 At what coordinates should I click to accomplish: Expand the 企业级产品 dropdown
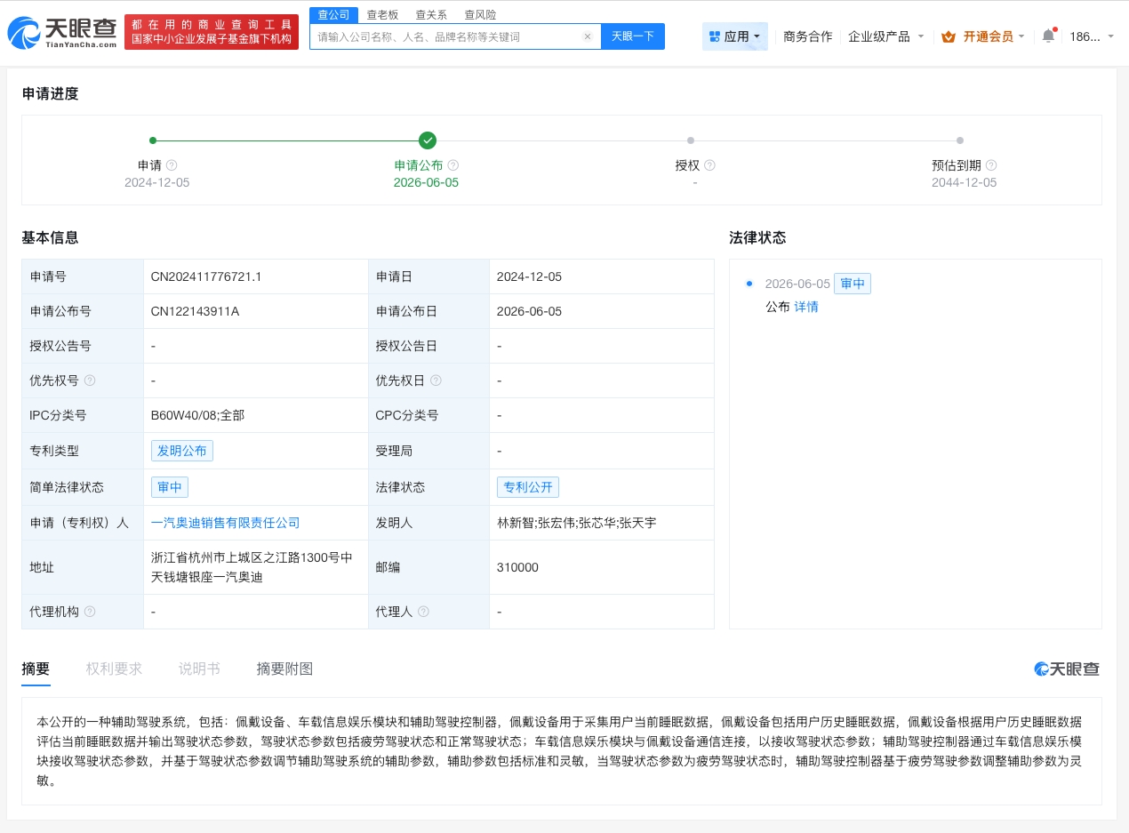pyautogui.click(x=920, y=36)
